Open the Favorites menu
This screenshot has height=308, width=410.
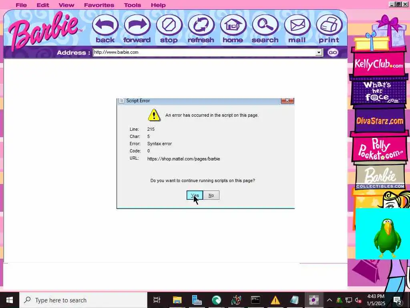[99, 5]
